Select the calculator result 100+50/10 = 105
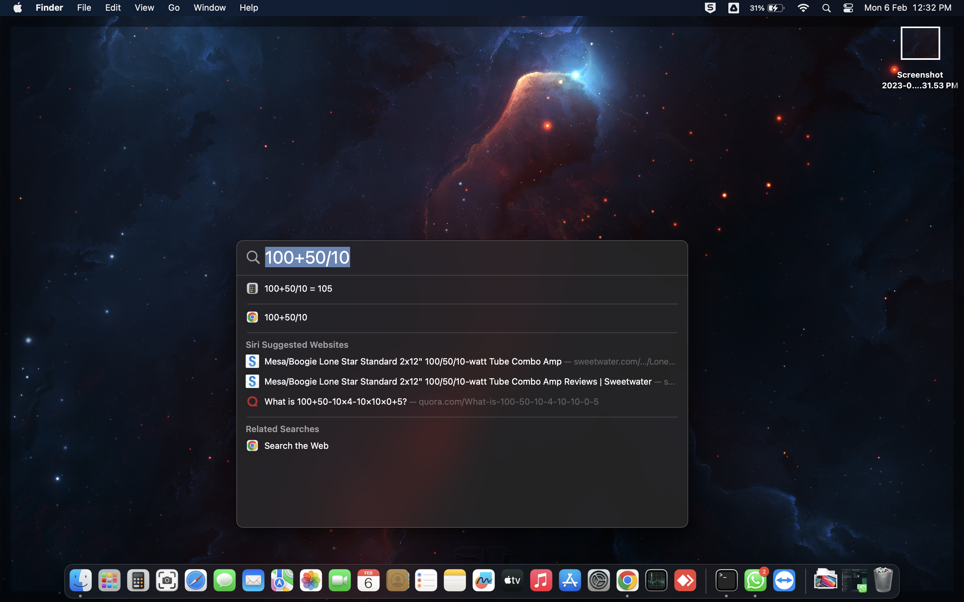 click(298, 289)
